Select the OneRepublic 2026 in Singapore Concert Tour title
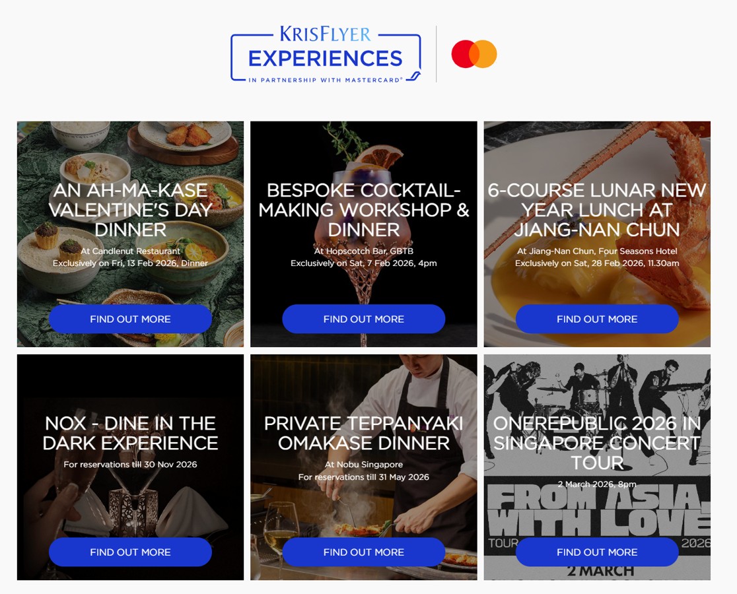 pyautogui.click(x=596, y=443)
